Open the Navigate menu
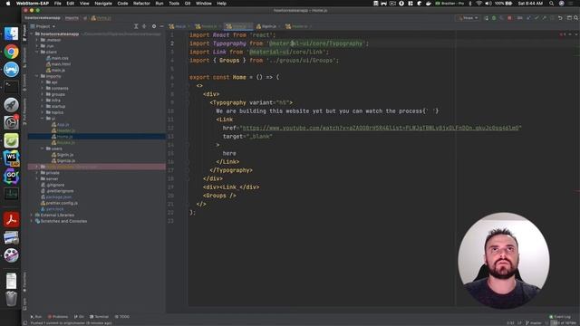Image resolution: width=580 pixels, height=326 pixels. (x=103, y=4)
